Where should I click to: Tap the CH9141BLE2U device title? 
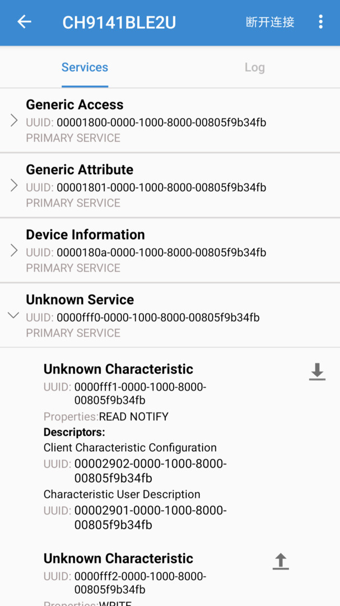[x=119, y=22]
